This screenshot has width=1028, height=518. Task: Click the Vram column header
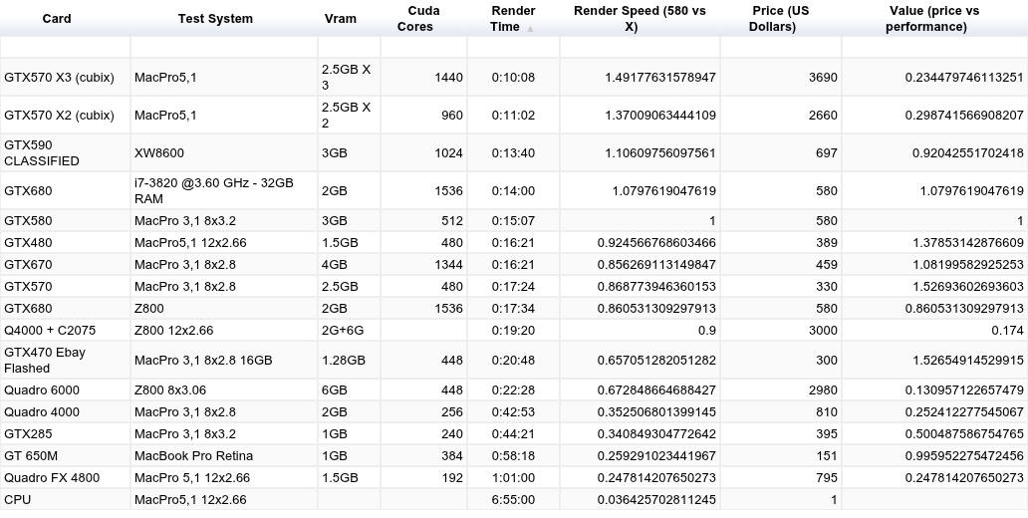(x=341, y=18)
